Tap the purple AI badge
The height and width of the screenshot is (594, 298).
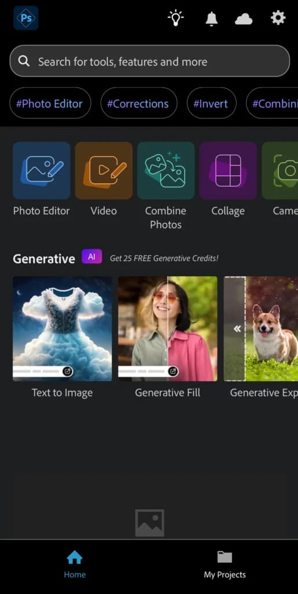coord(92,256)
